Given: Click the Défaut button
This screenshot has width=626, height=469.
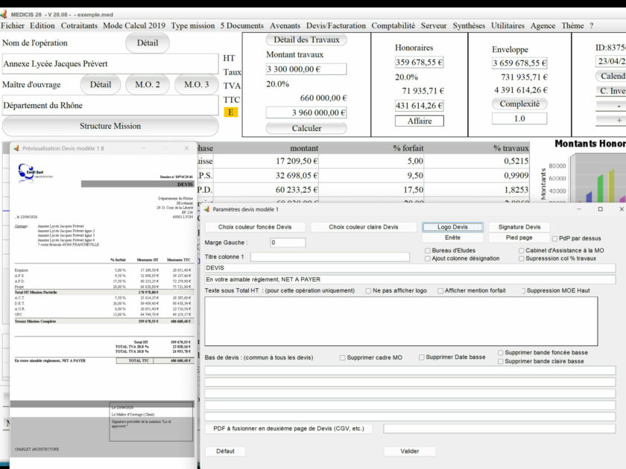Looking at the screenshot, I should pyautogui.click(x=225, y=451).
